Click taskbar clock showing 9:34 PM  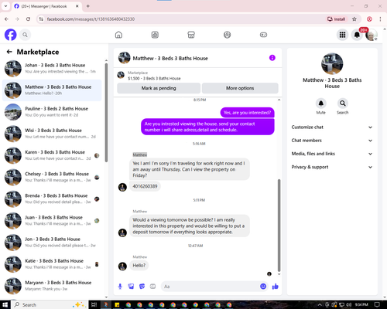(x=361, y=305)
